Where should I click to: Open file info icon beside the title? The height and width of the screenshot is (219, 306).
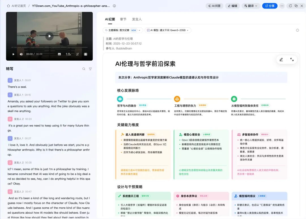click(x=114, y=6)
